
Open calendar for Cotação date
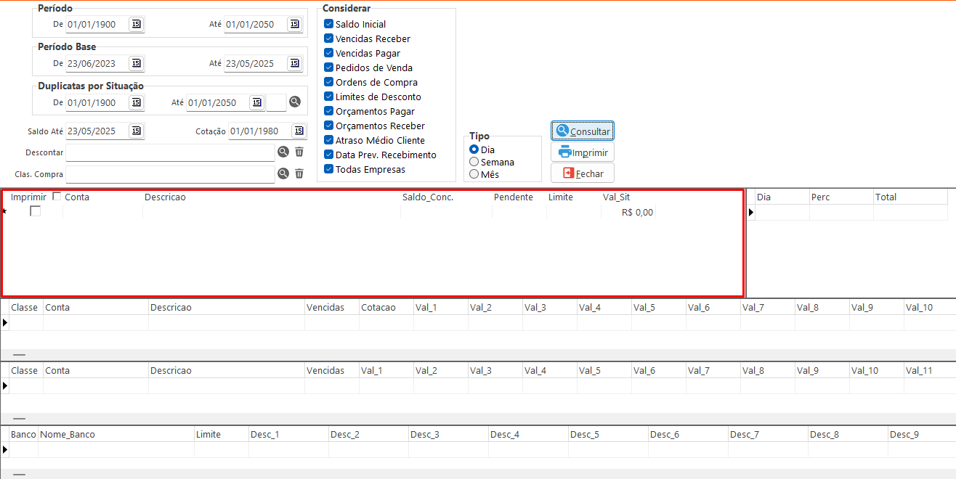tap(299, 131)
